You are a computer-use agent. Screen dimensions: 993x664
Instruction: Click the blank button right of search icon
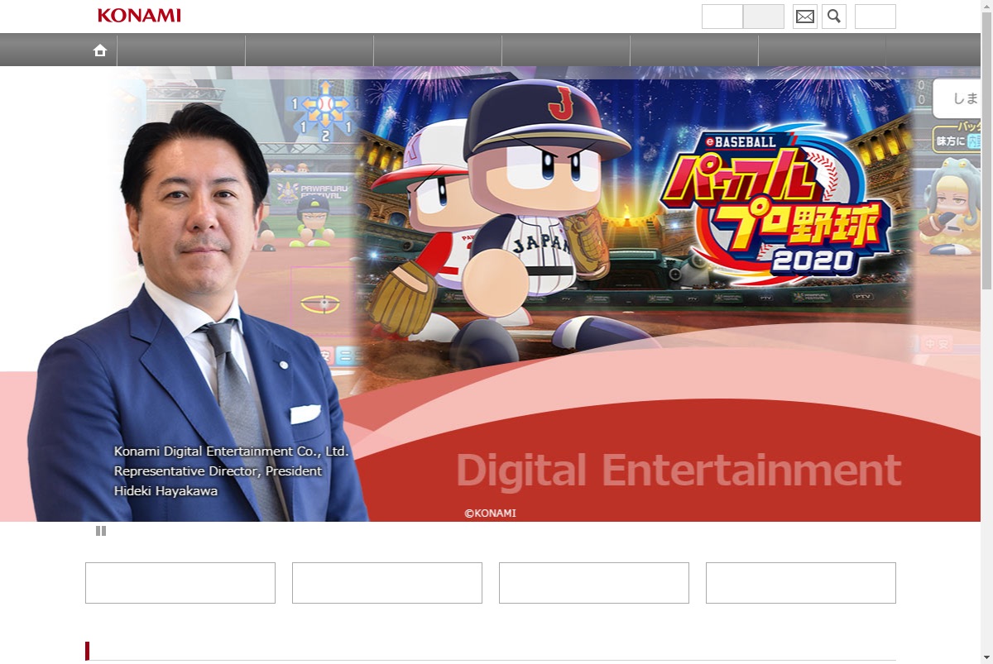875,17
